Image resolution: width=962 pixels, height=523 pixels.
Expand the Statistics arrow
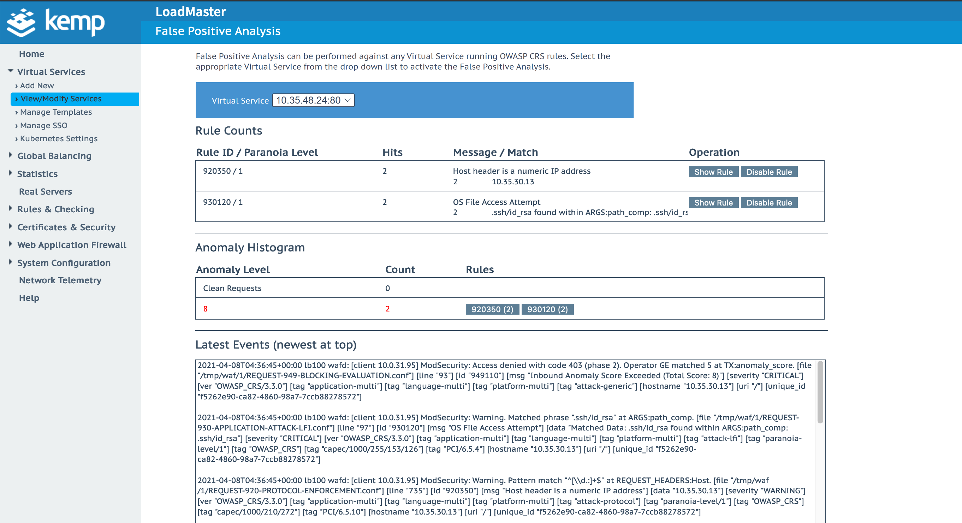click(11, 173)
